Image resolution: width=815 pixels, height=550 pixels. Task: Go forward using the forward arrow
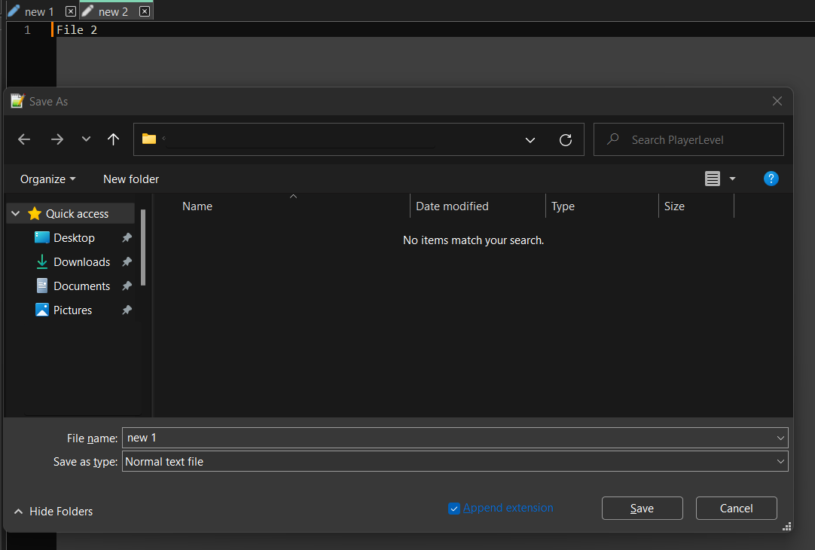[57, 139]
